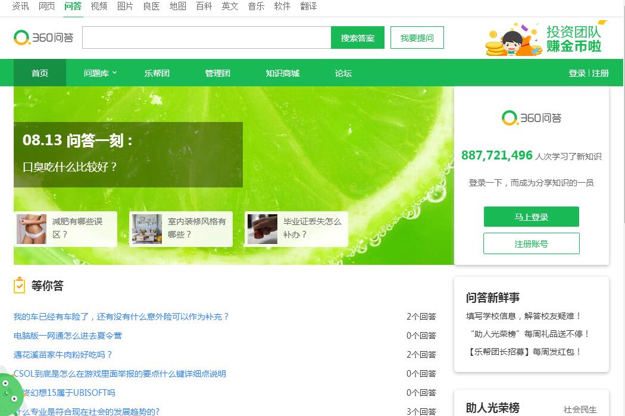Open the 减肥有哪些误区 thumbnail
This screenshot has height=416, width=625.
(x=32, y=229)
